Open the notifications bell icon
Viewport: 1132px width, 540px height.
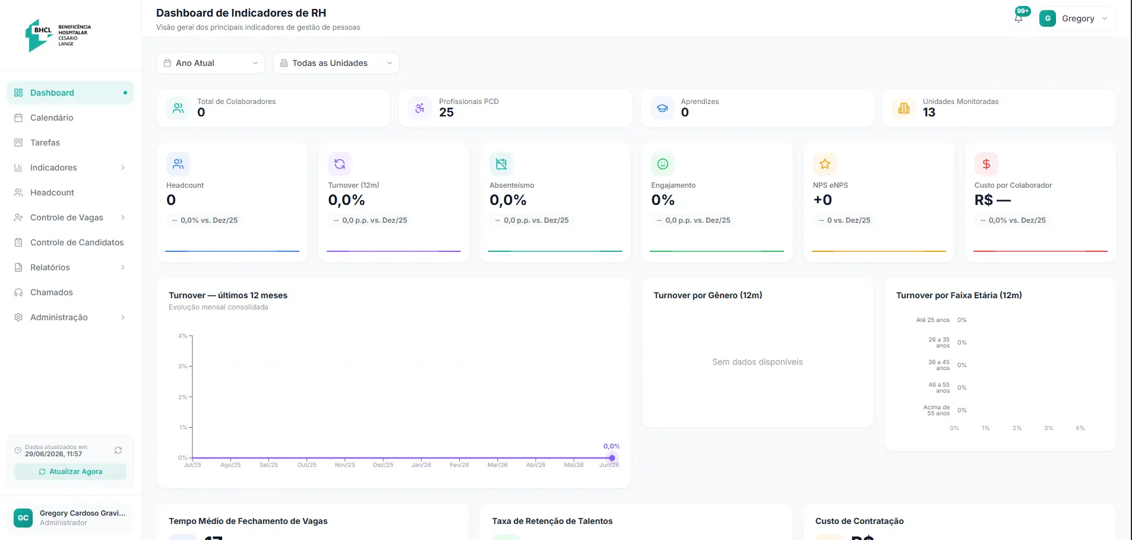pos(1019,18)
